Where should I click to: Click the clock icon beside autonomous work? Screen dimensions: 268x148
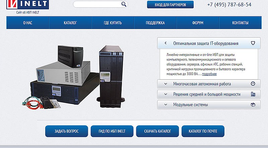[253, 84]
